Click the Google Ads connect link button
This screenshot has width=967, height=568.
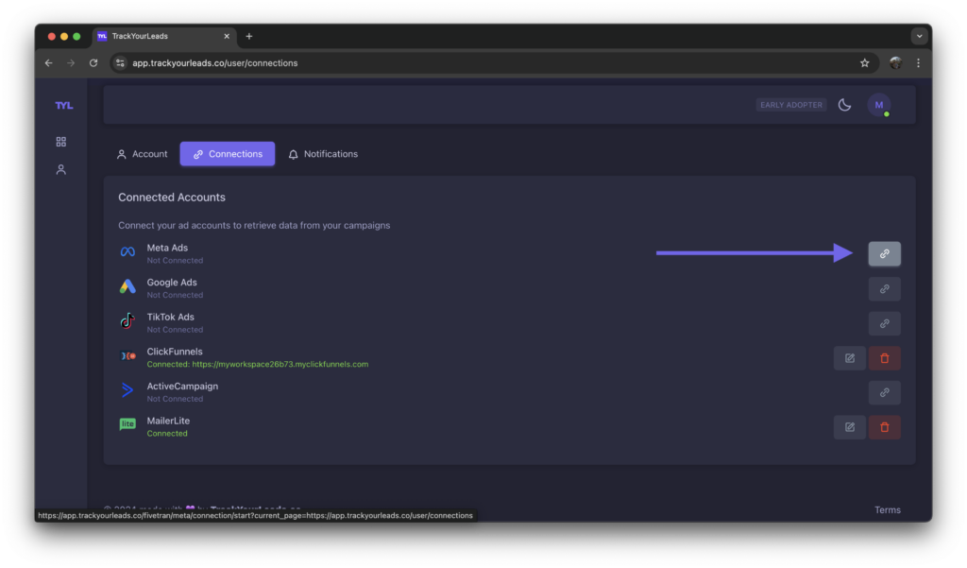(x=884, y=289)
